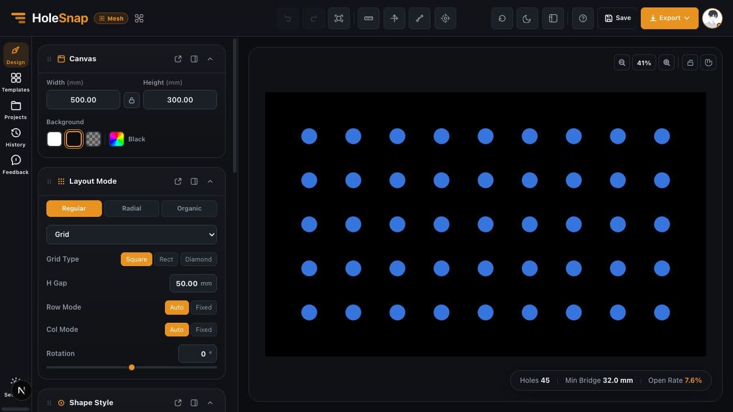Open the Templates sidebar section

[x=15, y=82]
